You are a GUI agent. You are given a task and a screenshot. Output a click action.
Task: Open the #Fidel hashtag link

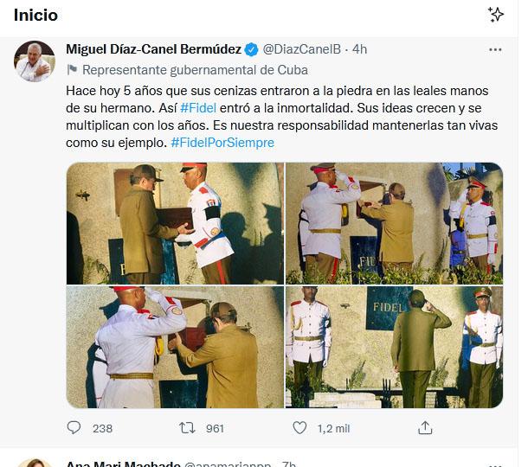198,108
